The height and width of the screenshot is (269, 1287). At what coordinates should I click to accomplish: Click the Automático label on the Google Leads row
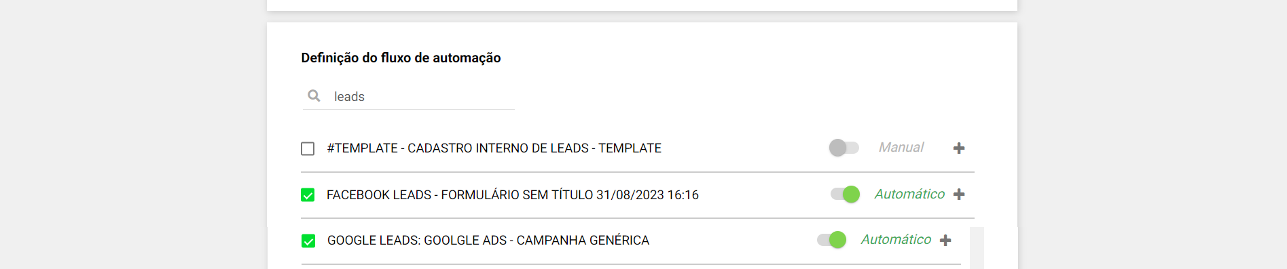click(896, 240)
